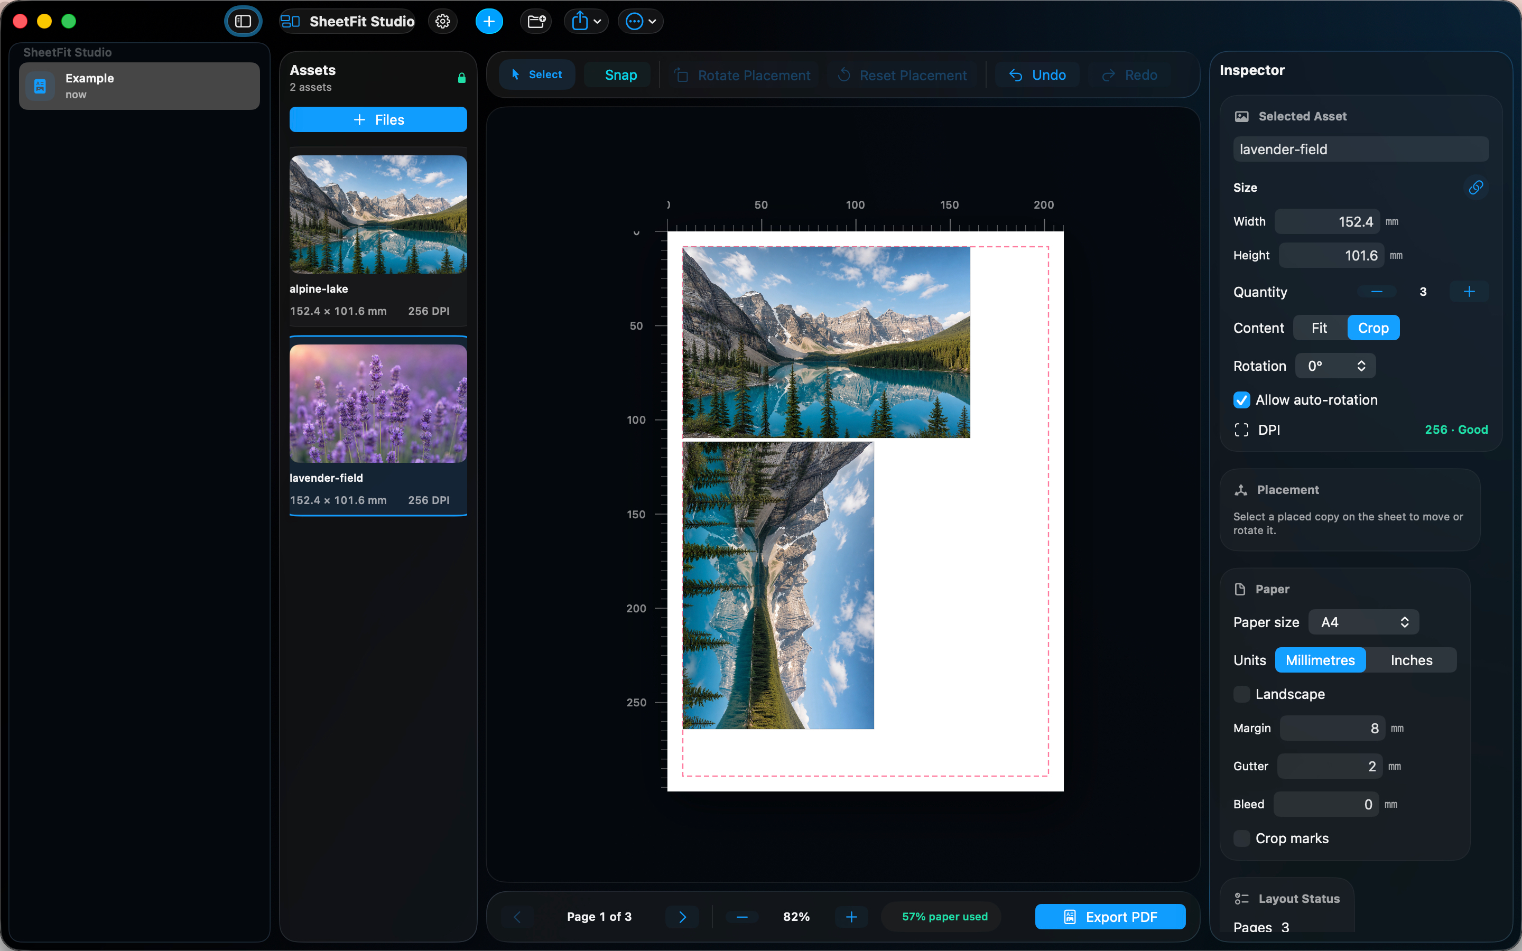Click the Placement section icon
This screenshot has width=1522, height=951.
click(1241, 490)
